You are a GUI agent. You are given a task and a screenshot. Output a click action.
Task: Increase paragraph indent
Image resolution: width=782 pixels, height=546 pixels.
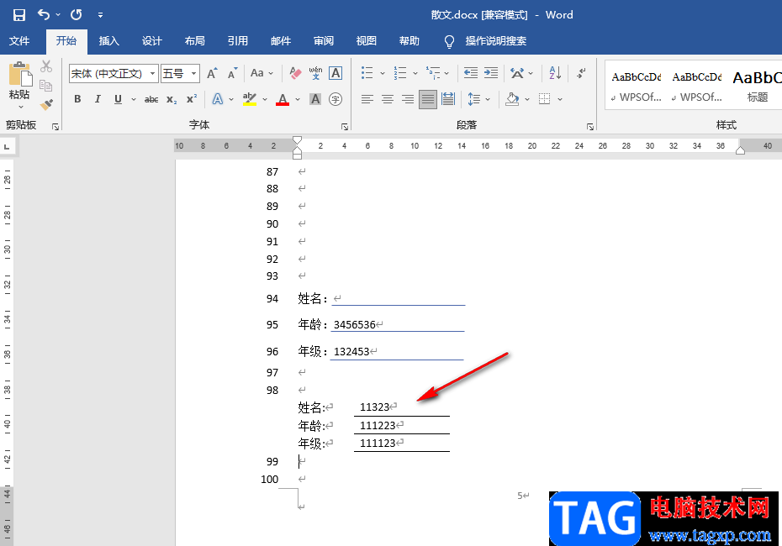(x=491, y=73)
